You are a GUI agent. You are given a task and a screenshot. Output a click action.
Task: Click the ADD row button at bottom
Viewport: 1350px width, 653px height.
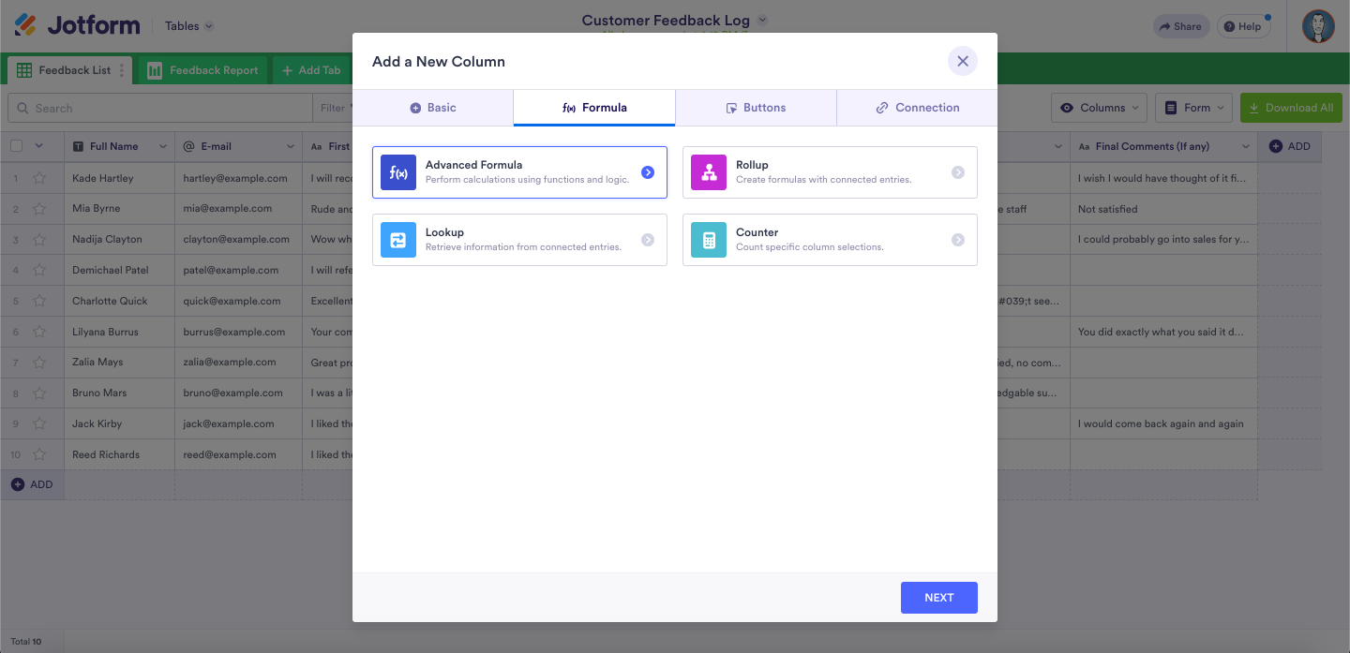point(32,484)
